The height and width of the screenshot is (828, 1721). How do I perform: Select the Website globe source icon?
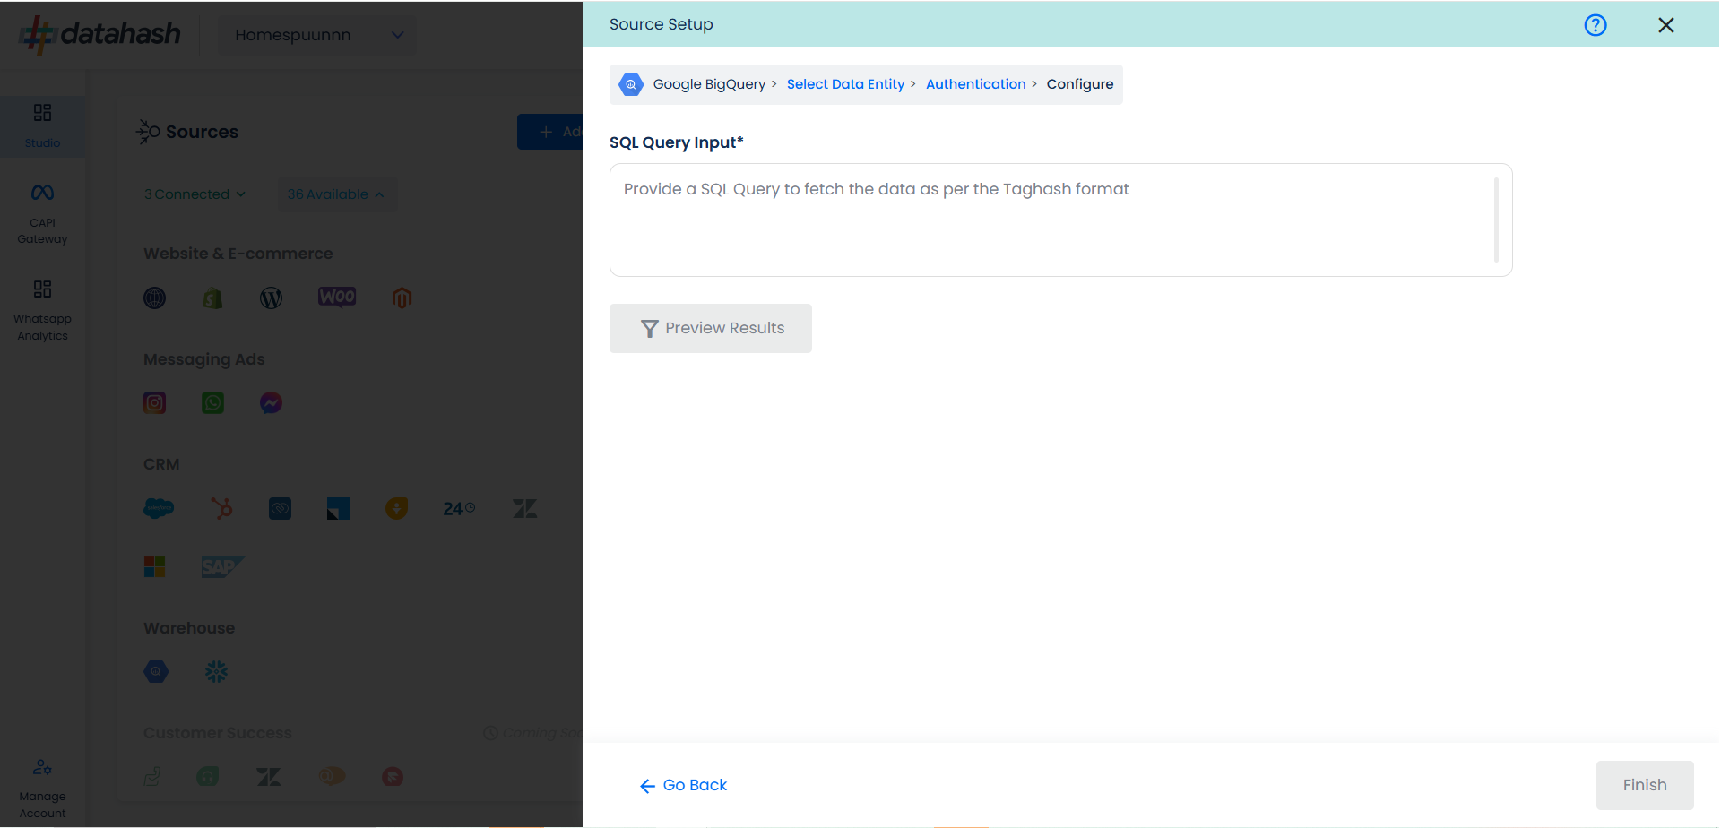click(x=155, y=298)
